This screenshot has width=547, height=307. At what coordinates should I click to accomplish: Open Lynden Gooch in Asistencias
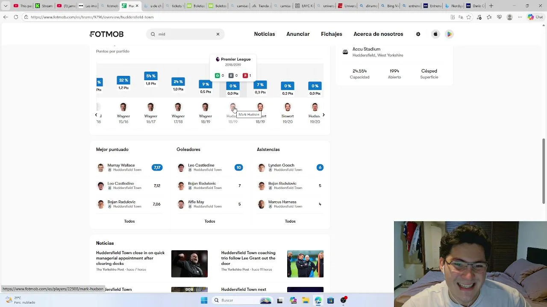click(x=290, y=167)
